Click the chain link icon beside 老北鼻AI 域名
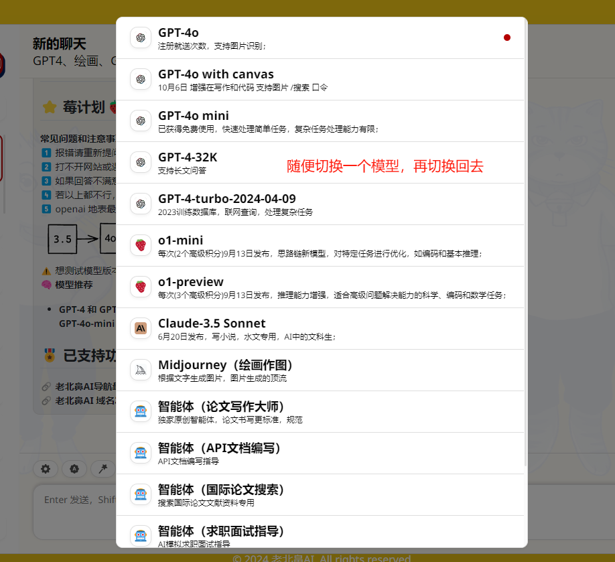 46,401
